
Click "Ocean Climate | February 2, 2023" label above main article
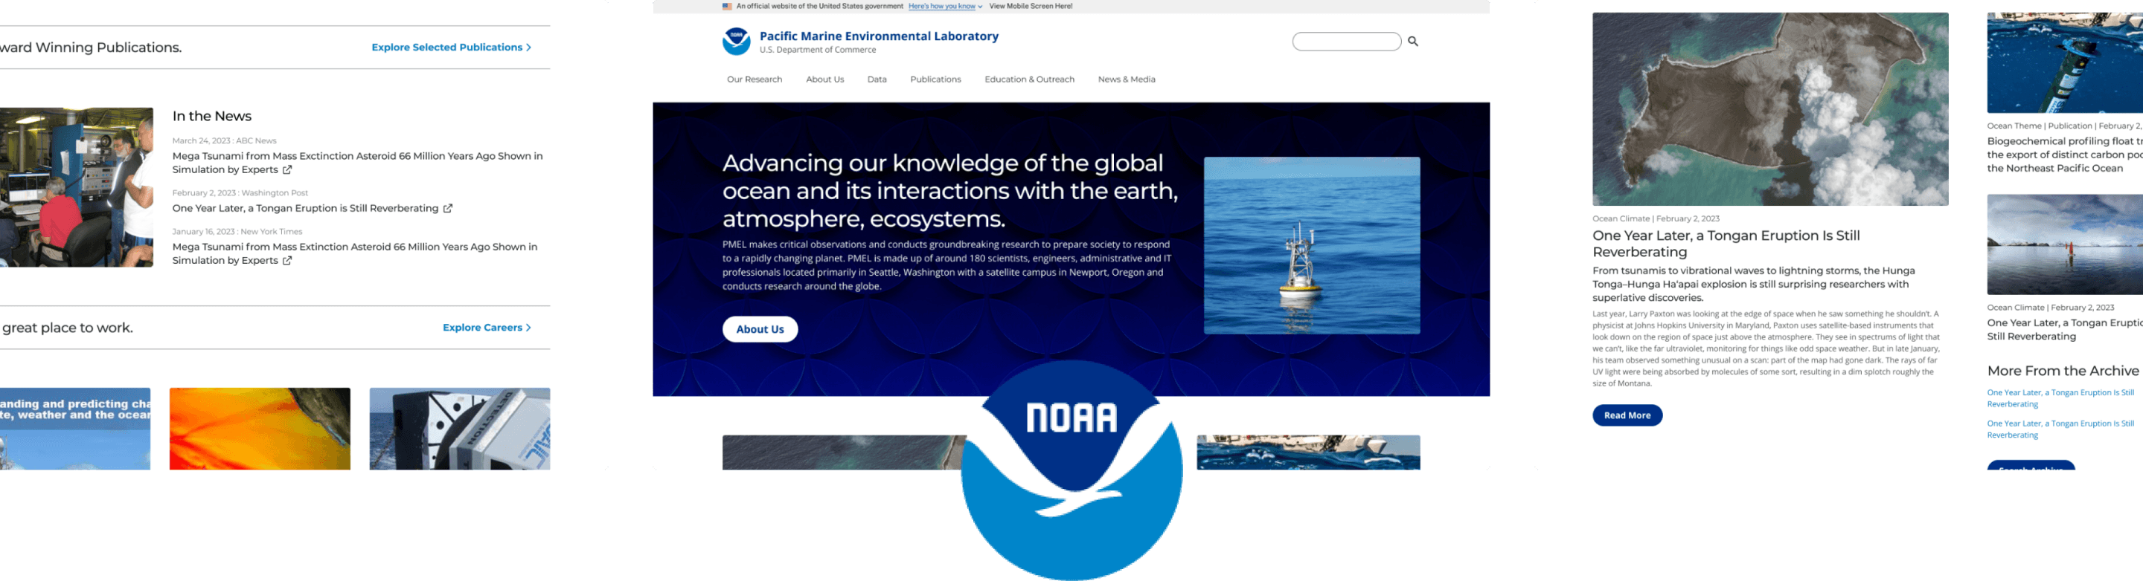click(1656, 218)
